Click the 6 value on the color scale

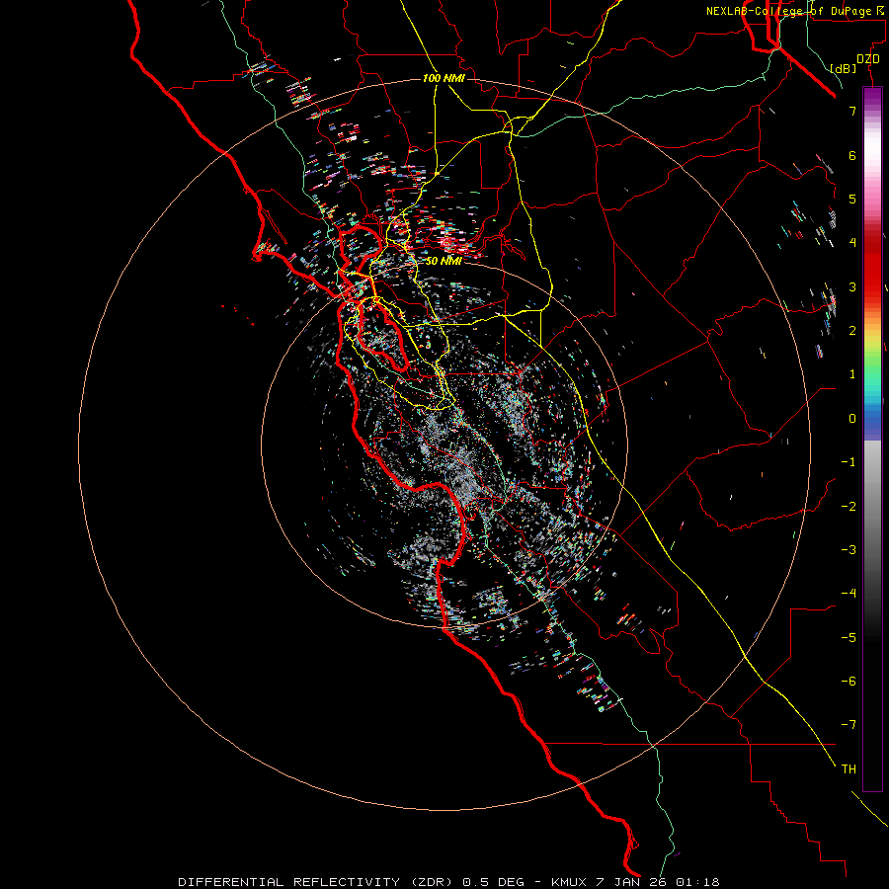pyautogui.click(x=852, y=155)
